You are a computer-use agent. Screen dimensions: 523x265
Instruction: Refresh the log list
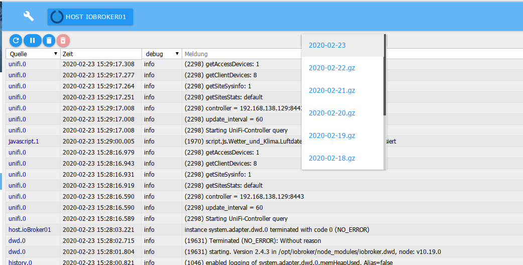[x=16, y=40]
